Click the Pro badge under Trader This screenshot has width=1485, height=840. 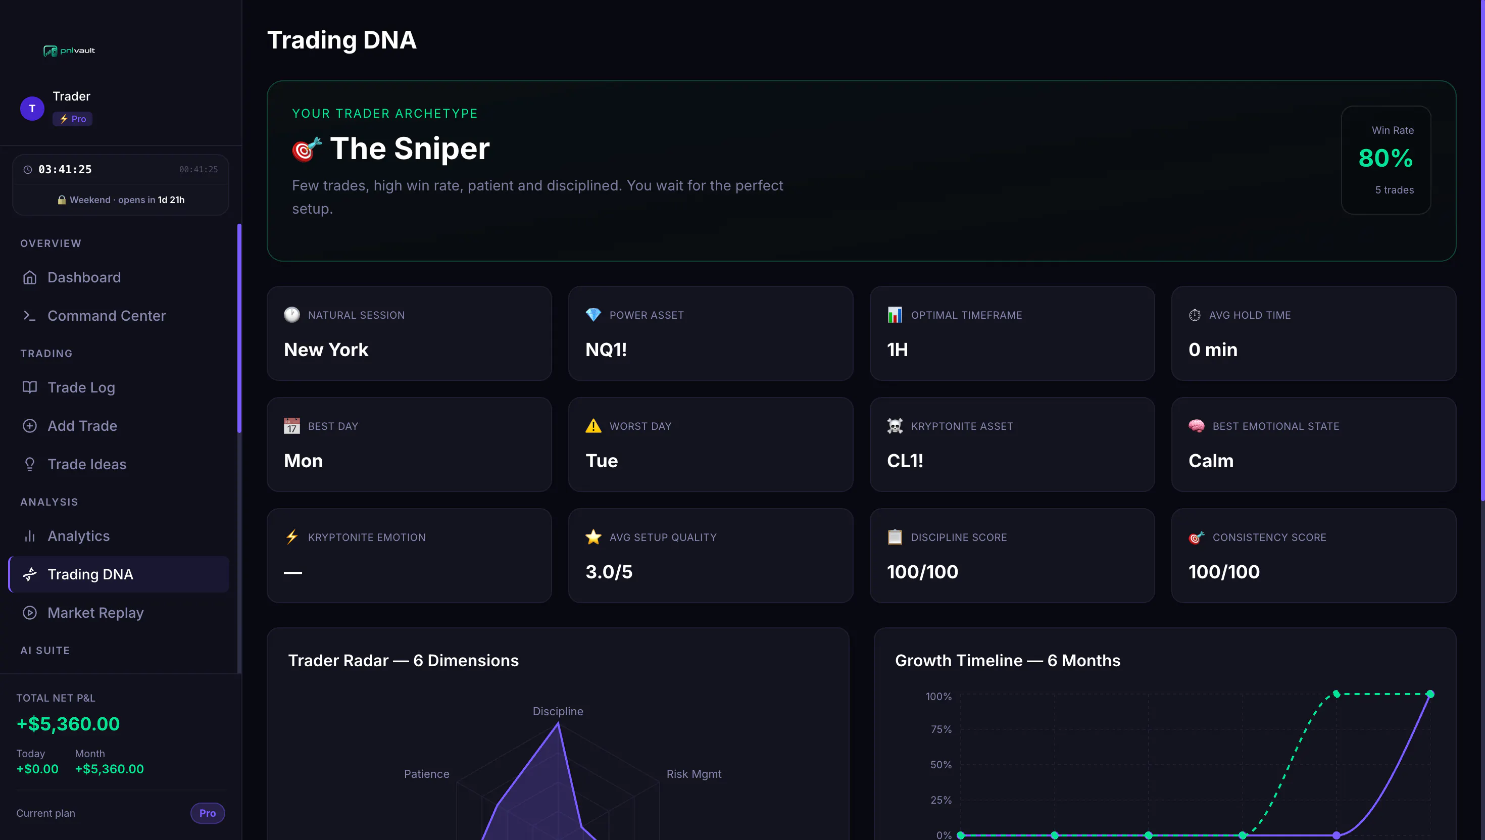(73, 119)
